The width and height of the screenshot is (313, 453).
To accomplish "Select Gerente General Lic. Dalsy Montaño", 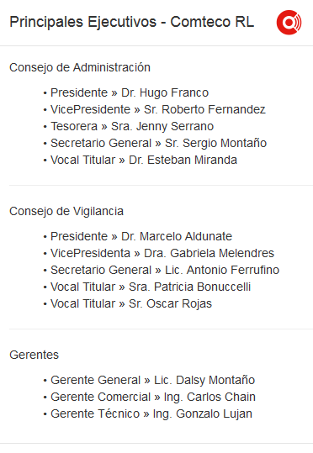I will 153,380.
